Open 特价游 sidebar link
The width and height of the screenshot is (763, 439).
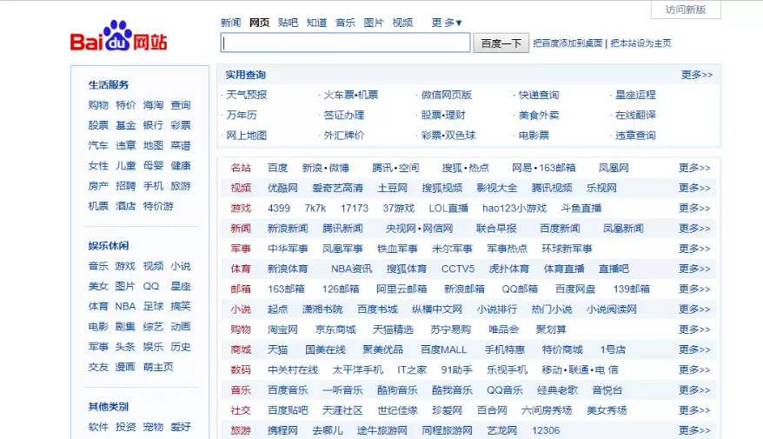tap(158, 206)
